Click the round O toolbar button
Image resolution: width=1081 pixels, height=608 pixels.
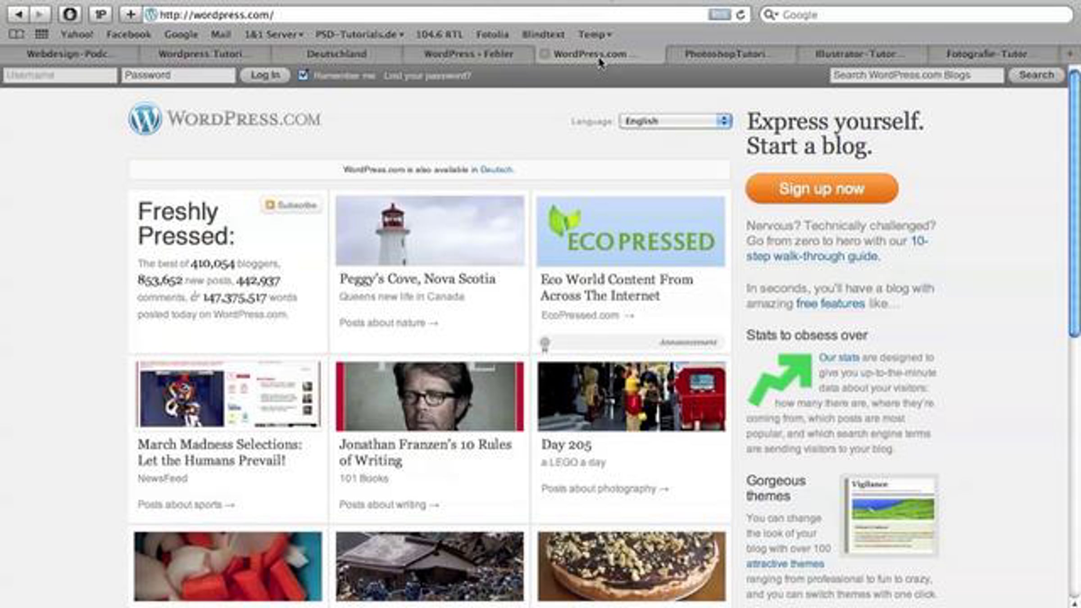pyautogui.click(x=70, y=14)
